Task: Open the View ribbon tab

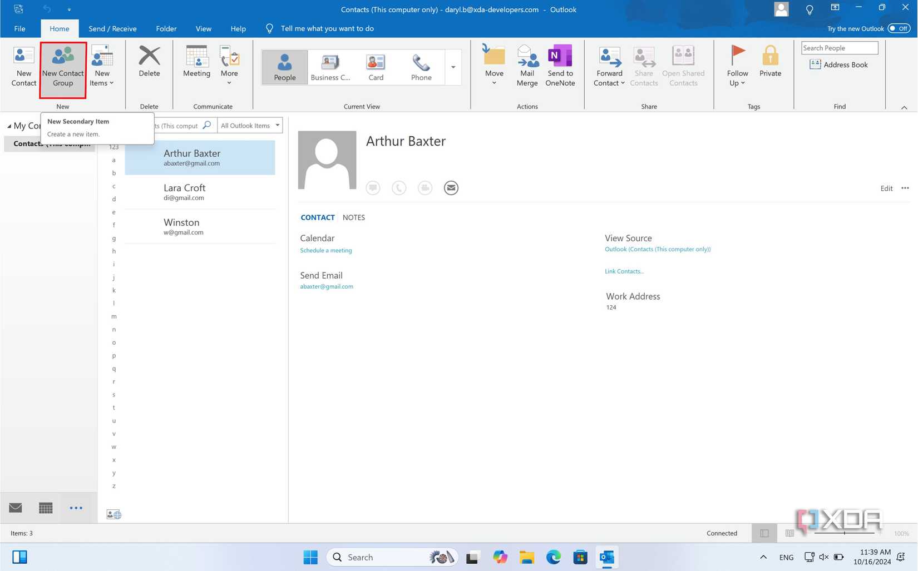Action: click(203, 28)
